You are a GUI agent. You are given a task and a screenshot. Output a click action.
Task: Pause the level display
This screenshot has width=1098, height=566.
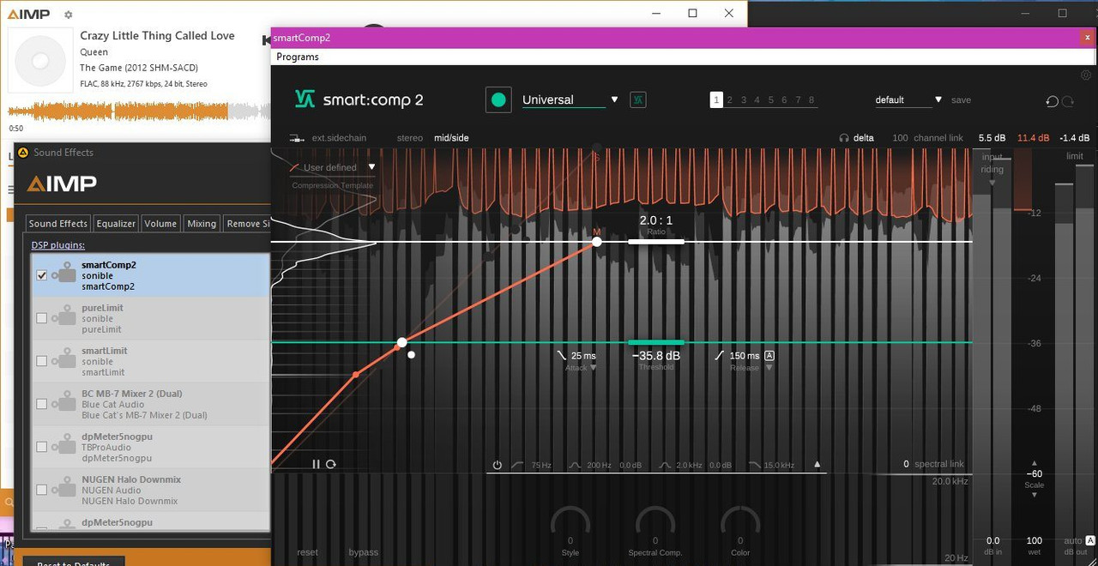316,464
